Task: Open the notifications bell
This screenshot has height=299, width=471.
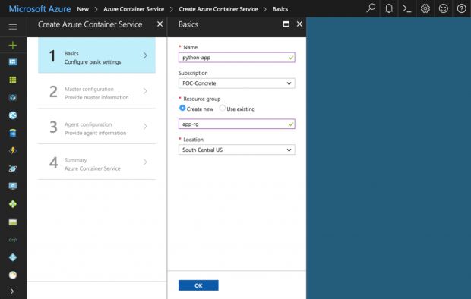Action: point(389,8)
